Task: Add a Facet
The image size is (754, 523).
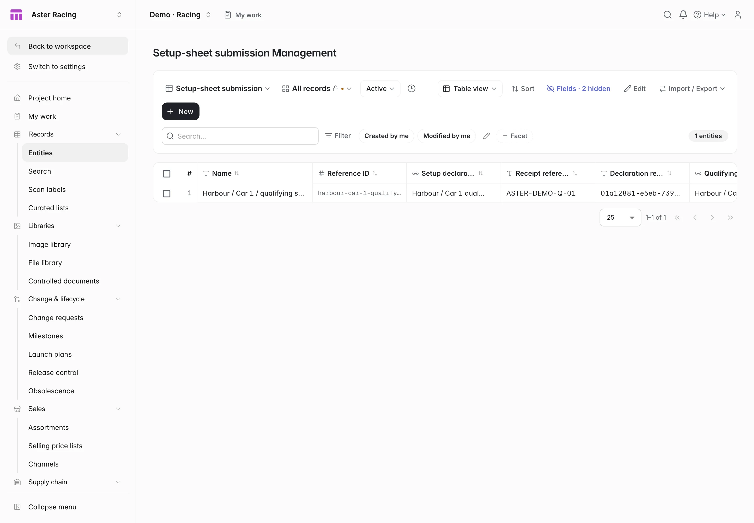Action: [x=514, y=136]
